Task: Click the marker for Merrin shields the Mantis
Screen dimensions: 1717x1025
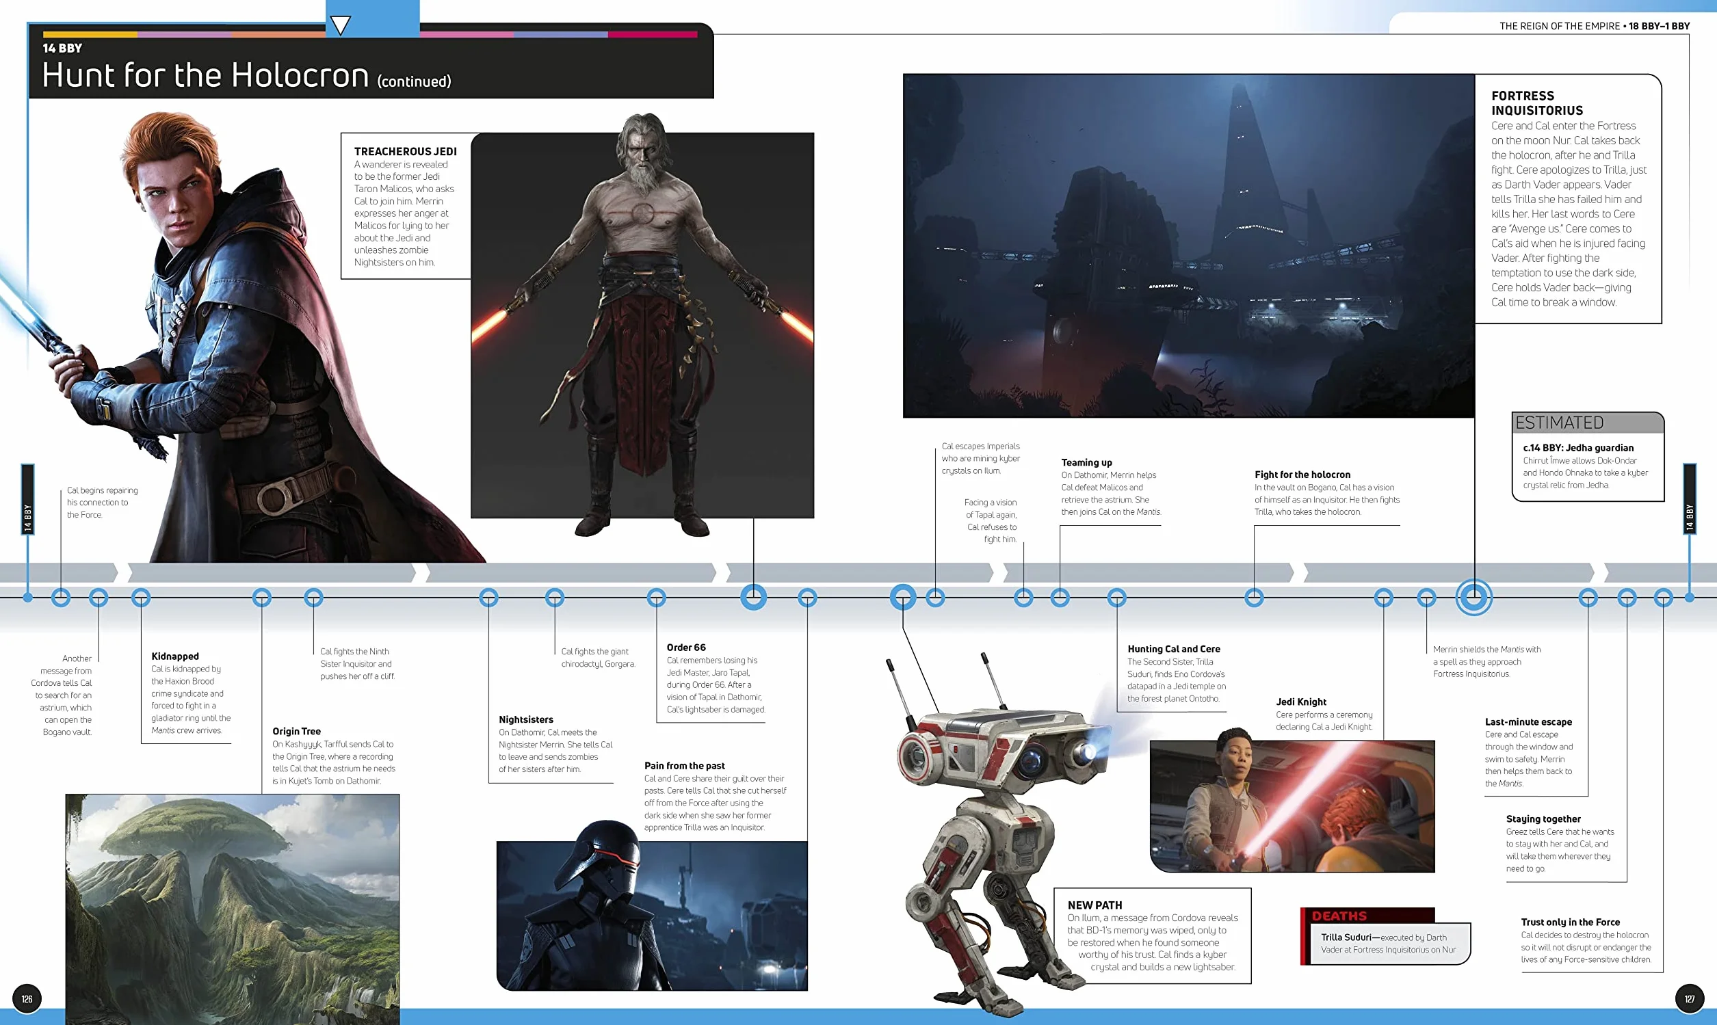Action: (x=1427, y=598)
